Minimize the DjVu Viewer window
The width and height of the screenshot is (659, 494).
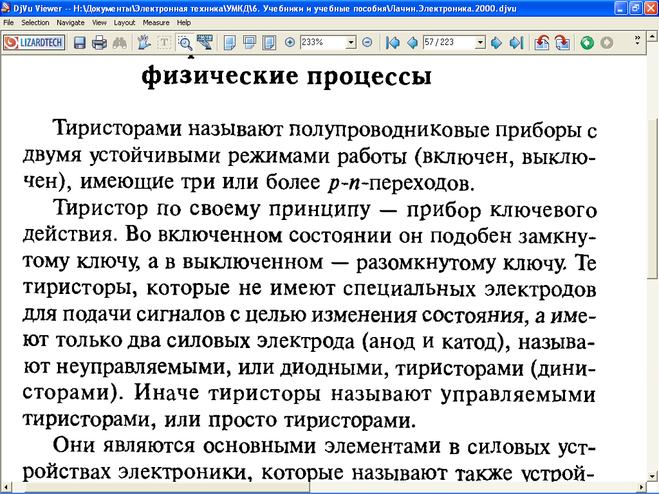[621, 8]
